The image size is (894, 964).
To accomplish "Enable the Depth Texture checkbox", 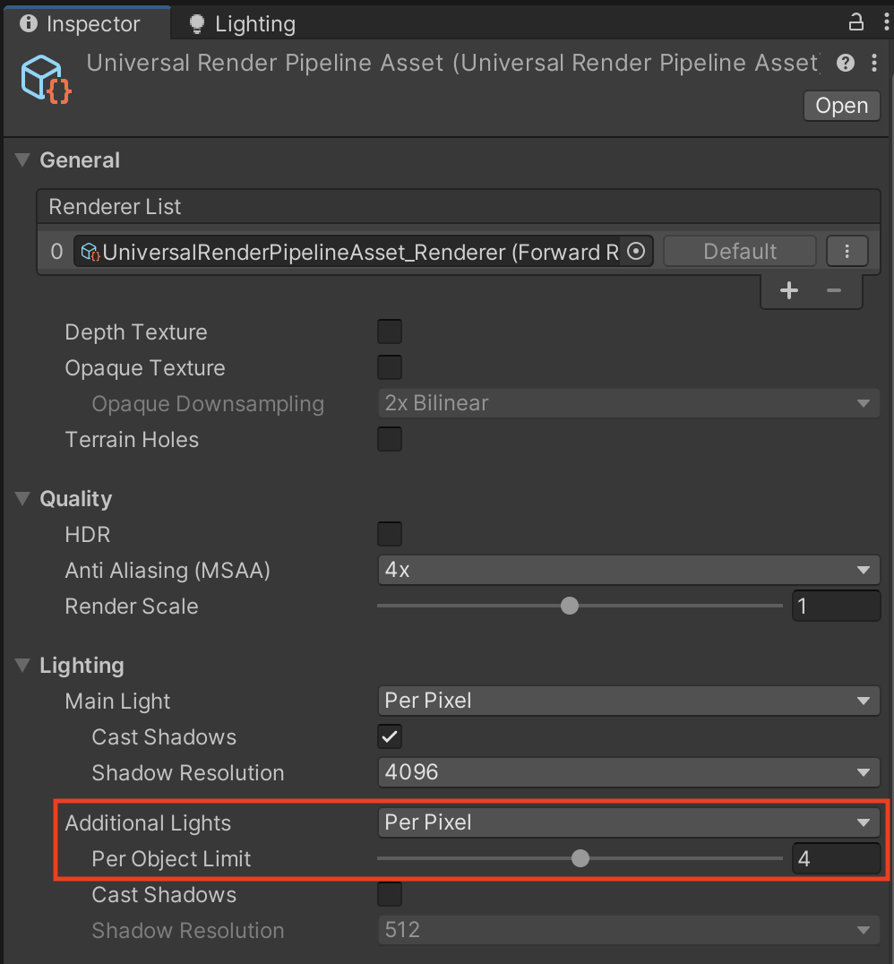I will coord(390,331).
